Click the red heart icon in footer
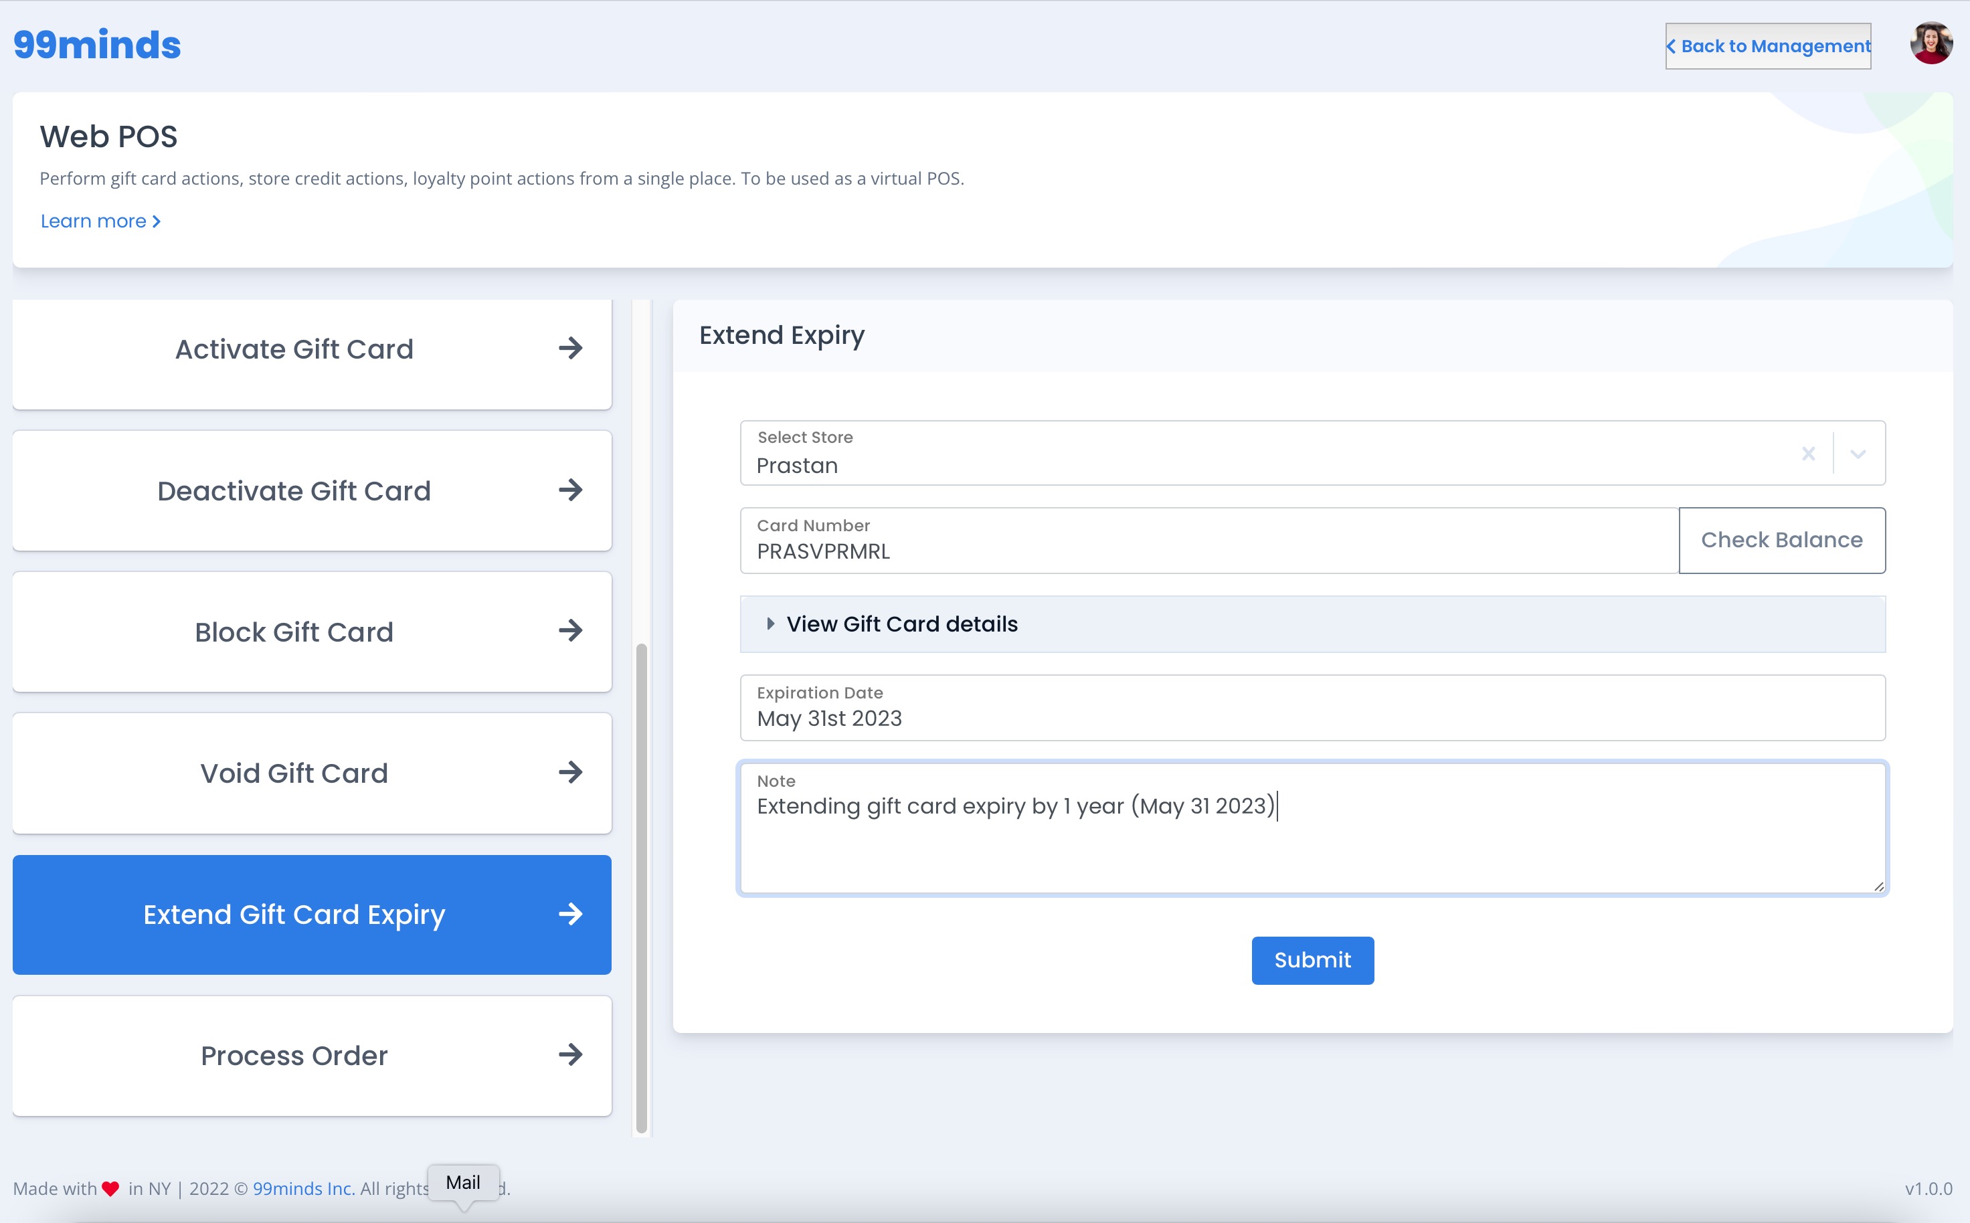Viewport: 1970px width, 1223px height. tap(111, 1189)
